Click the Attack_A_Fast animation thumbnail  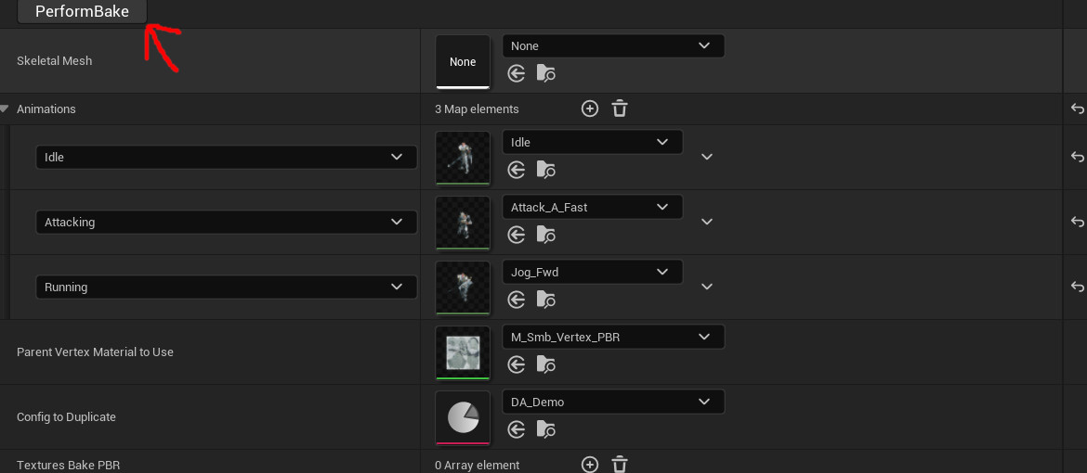[463, 222]
